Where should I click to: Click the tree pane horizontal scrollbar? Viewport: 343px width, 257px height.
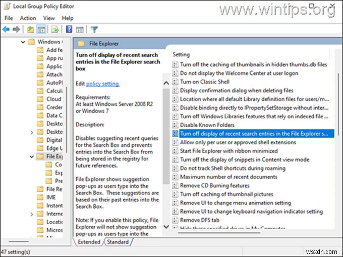point(19,241)
